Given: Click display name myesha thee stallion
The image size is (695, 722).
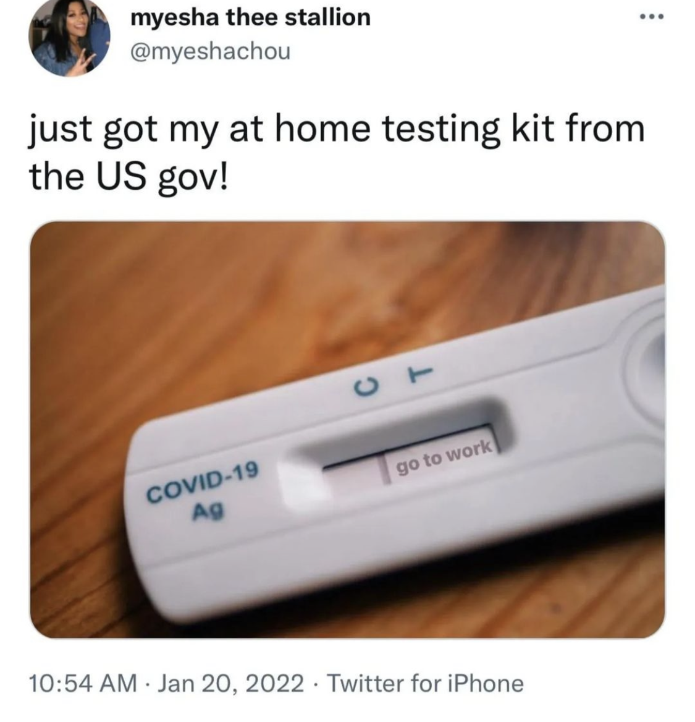Looking at the screenshot, I should pos(250,17).
